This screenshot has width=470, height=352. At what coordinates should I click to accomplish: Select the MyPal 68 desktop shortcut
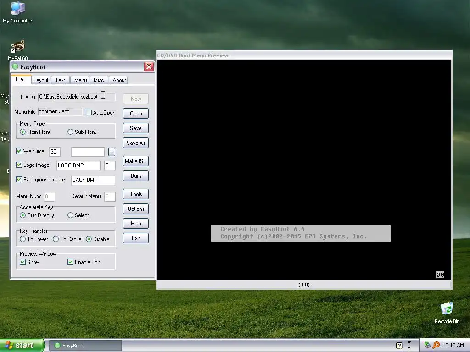18,49
